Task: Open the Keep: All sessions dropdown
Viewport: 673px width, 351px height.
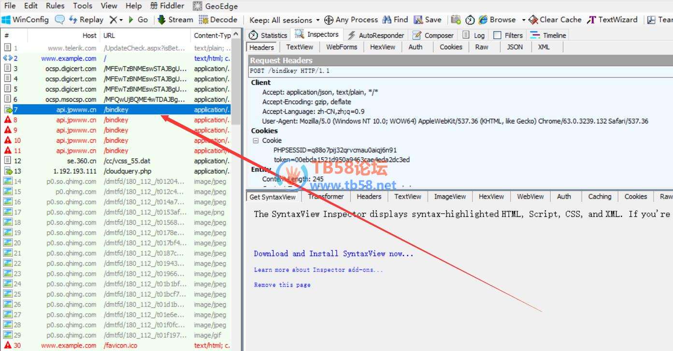Action: (285, 20)
